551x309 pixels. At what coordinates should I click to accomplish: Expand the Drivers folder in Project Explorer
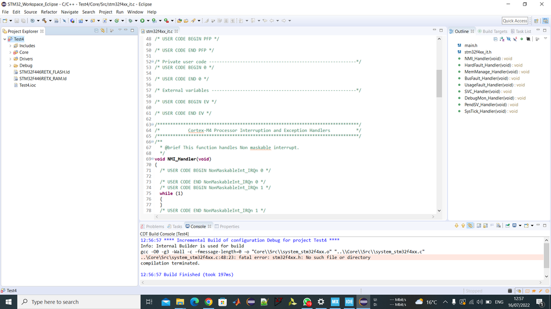[10, 59]
